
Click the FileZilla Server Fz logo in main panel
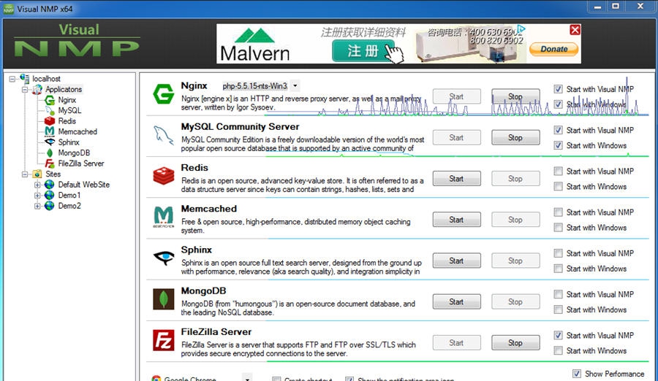163,340
